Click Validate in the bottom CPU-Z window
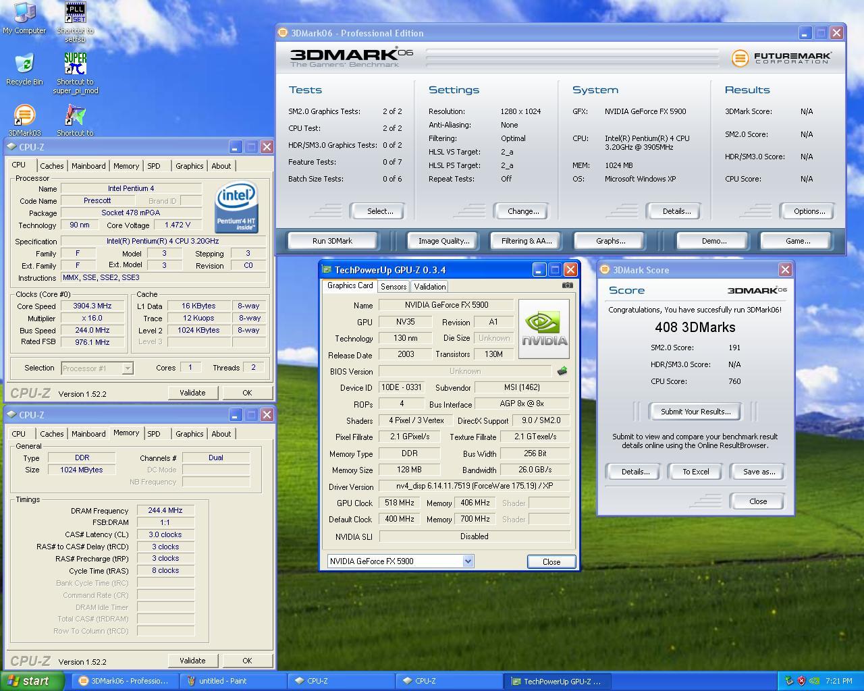 [192, 661]
